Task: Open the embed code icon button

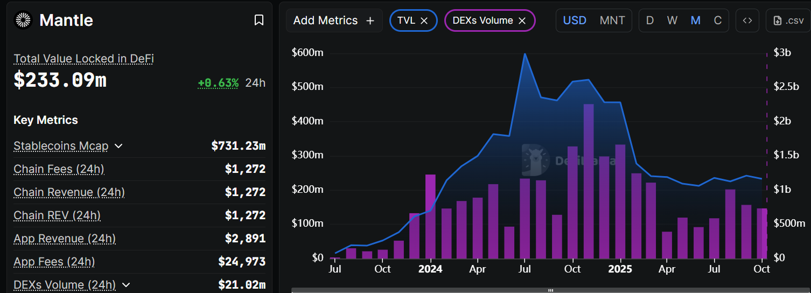Action: (747, 20)
